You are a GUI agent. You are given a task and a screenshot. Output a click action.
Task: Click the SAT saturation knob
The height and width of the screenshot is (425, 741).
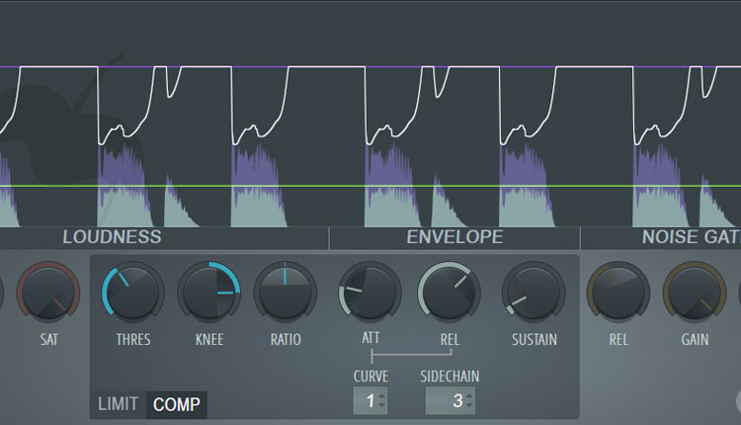(48, 293)
